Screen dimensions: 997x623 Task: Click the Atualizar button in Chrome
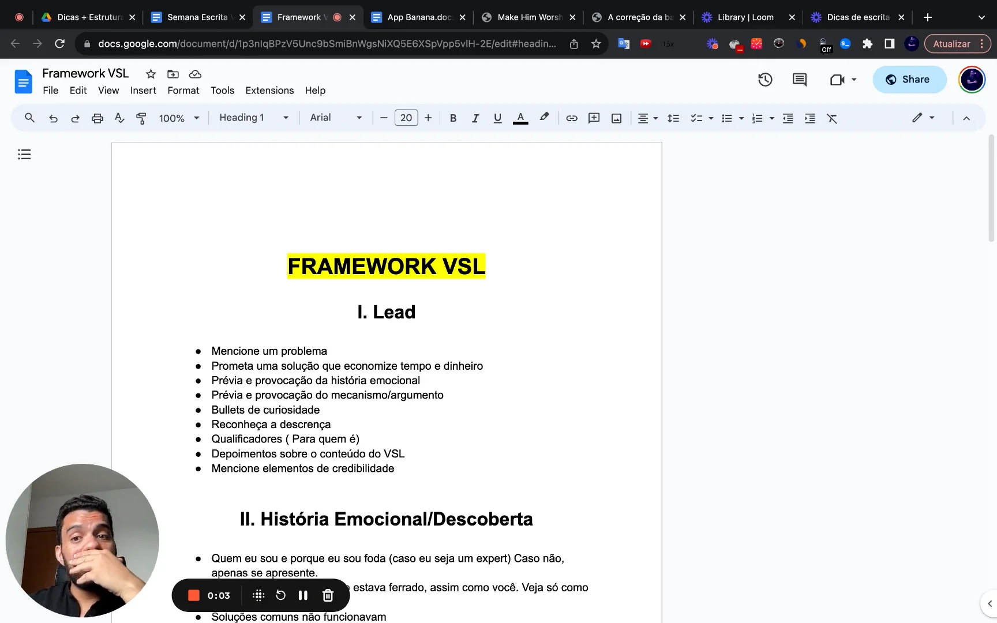952,43
